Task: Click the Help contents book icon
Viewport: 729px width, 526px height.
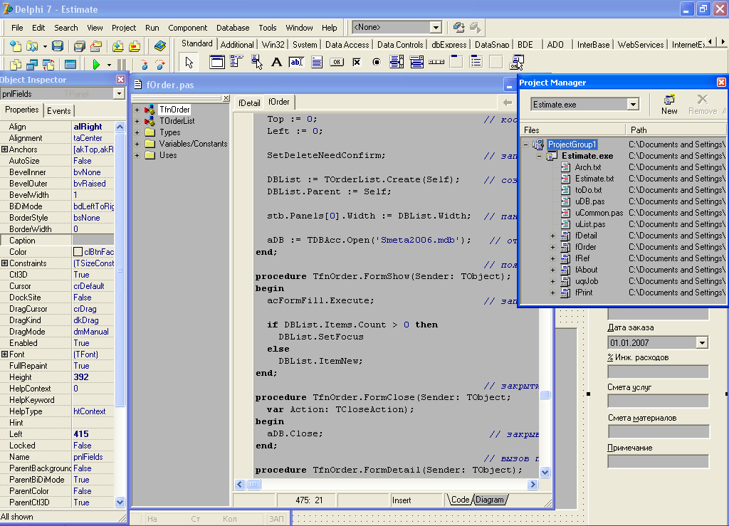Action: [x=160, y=46]
